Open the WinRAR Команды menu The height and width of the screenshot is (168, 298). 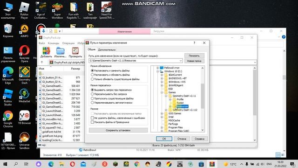click(54, 43)
